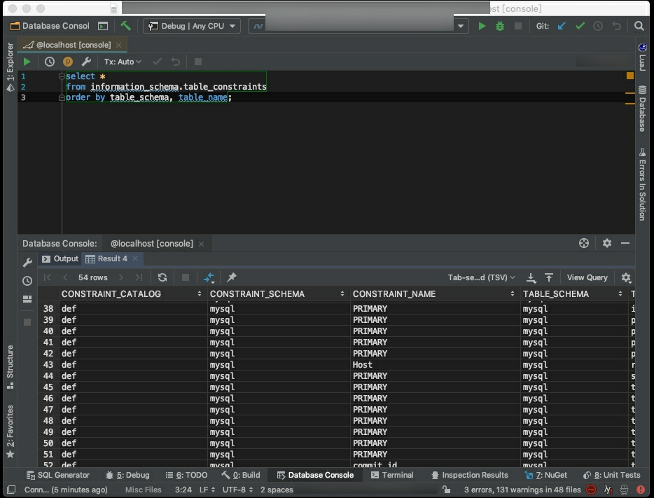Reload the result page with the refresh icon
Viewport: 654px width, 498px height.
pos(162,277)
